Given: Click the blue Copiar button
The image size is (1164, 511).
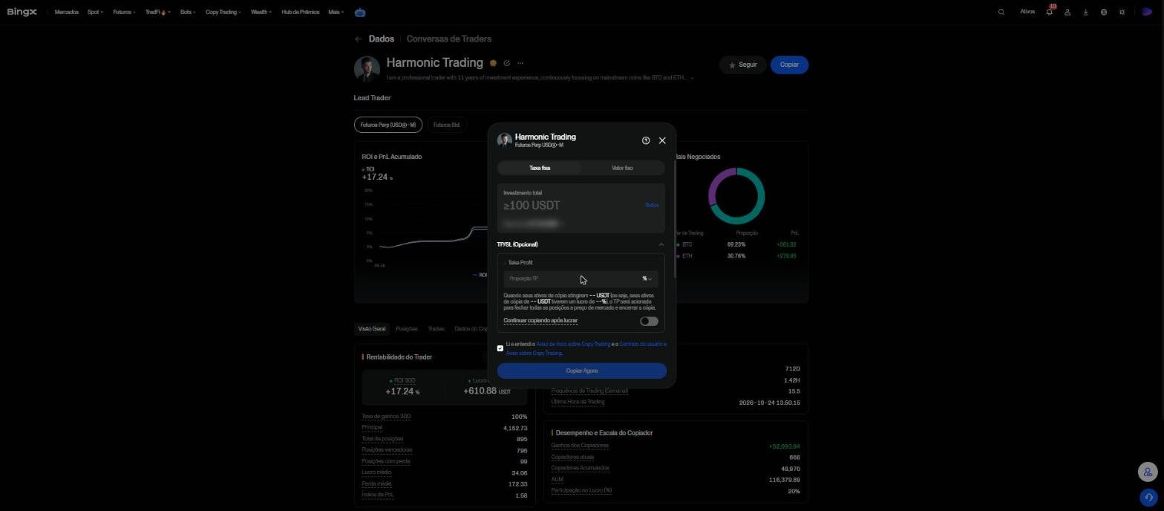Looking at the screenshot, I should point(789,65).
